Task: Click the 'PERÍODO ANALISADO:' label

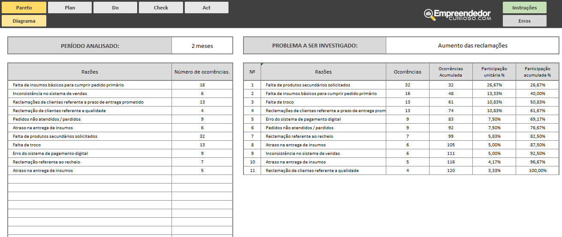Action: point(90,46)
